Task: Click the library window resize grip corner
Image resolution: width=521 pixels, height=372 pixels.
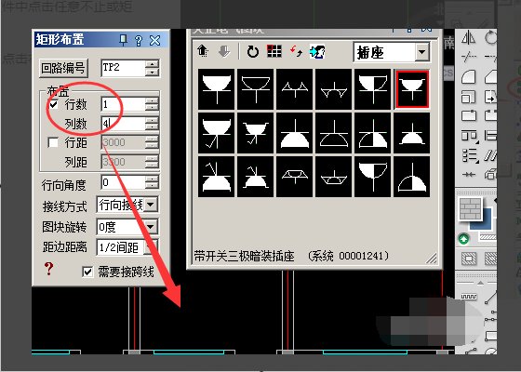Action: click(x=432, y=259)
